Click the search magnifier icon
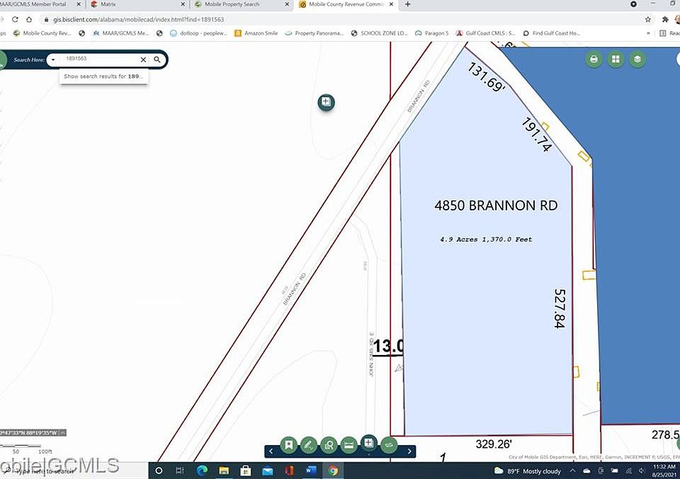This screenshot has height=479, width=680. [x=157, y=60]
